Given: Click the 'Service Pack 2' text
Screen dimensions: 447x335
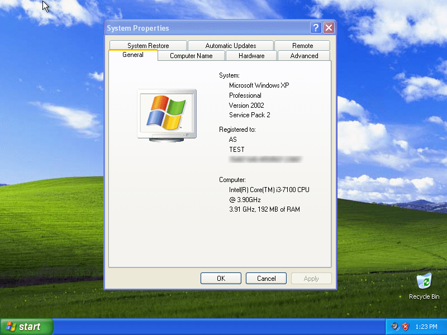Looking at the screenshot, I should (250, 115).
